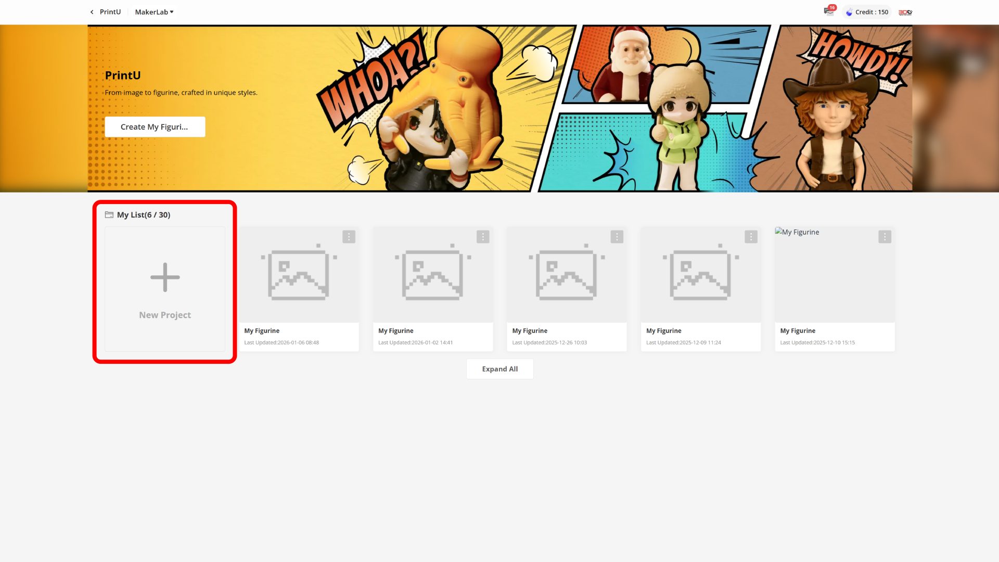Image resolution: width=999 pixels, height=562 pixels.
Task: Click the folder icon beside My List
Action: (x=109, y=214)
